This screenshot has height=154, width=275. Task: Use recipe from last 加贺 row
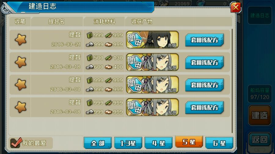(x=204, y=107)
